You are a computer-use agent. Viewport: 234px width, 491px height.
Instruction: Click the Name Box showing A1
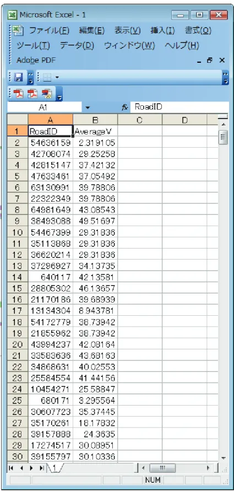(x=44, y=107)
